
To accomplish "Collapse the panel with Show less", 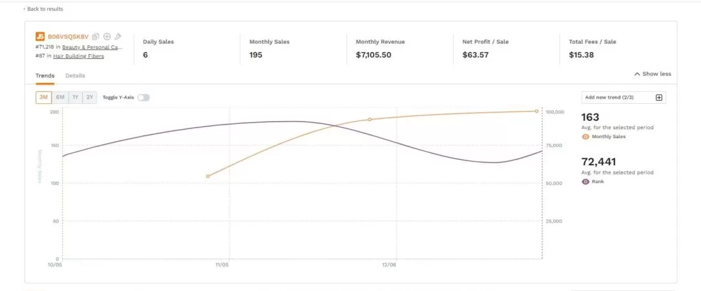I will (x=653, y=74).
